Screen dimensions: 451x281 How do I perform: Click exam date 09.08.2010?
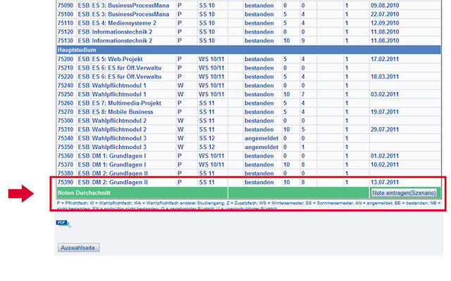385,6
